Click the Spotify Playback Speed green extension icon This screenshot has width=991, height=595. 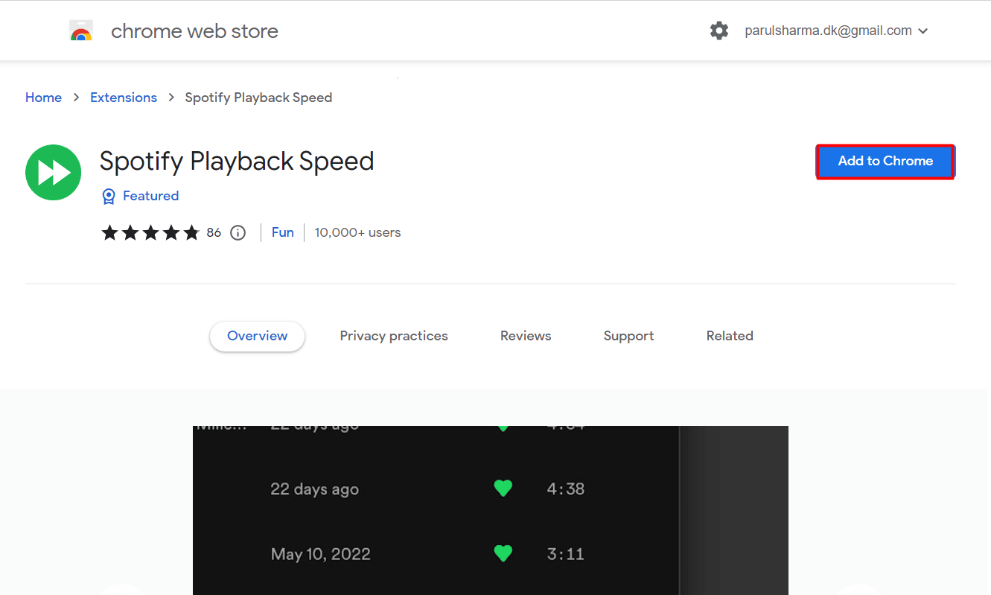point(53,172)
